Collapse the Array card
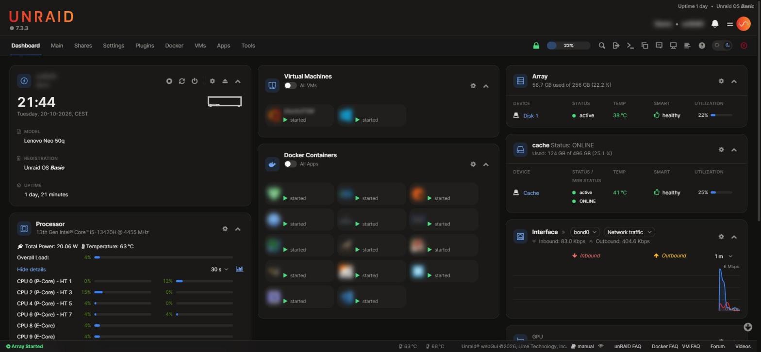 (x=734, y=81)
